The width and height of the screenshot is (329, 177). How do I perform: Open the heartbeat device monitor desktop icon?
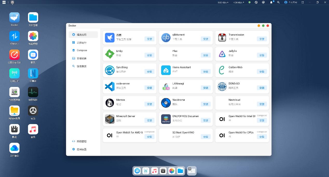tap(33, 92)
